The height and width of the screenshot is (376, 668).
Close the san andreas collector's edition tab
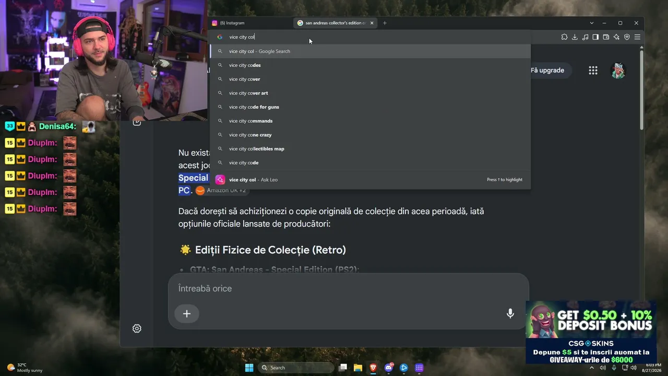(372, 23)
